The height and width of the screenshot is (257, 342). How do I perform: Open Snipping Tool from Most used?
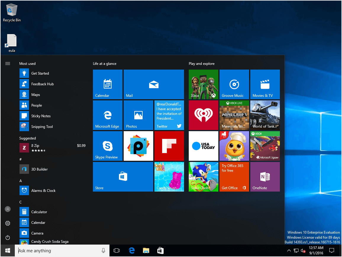42,127
